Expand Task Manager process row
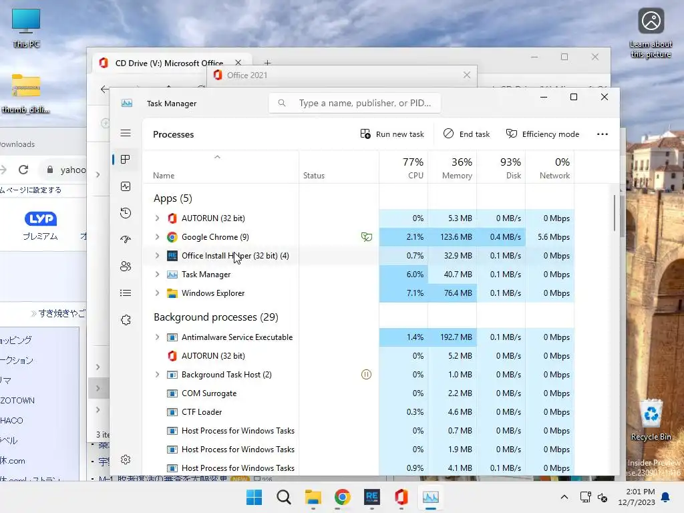 click(x=158, y=275)
